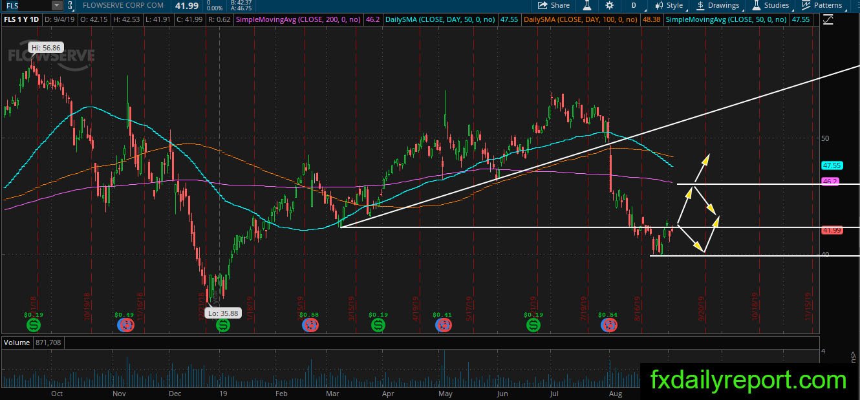Click the $0.19 dividend icon near July
The height and width of the screenshot is (400, 860).
[x=533, y=324]
